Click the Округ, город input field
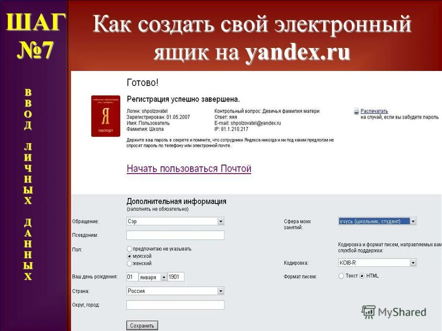This screenshot has height=331, width=442. click(175, 305)
